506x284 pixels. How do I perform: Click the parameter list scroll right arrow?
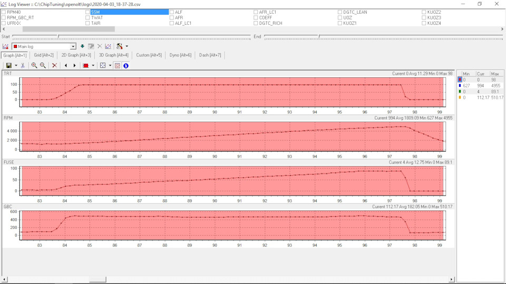[x=502, y=29]
